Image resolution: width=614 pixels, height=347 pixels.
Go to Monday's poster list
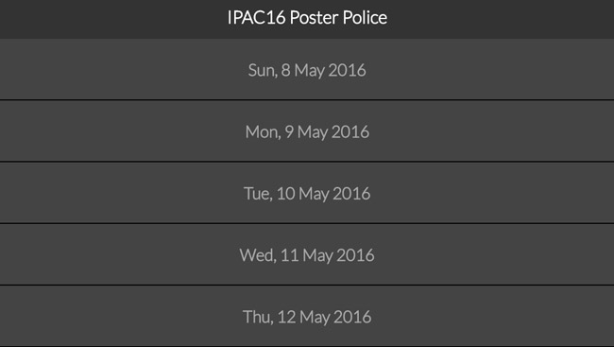click(x=307, y=131)
